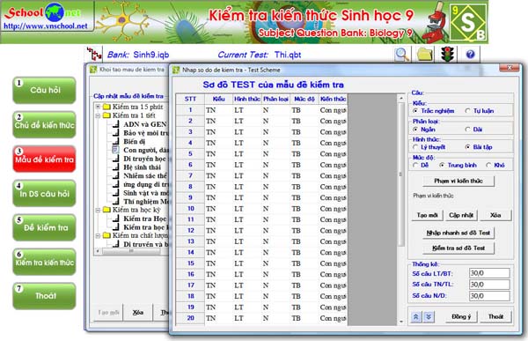Click the green Thoát sidebar button
The image size is (528, 341).
(x=44, y=296)
